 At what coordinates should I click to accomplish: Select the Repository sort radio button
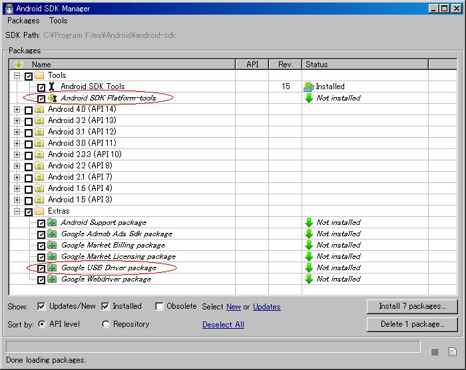click(x=106, y=324)
